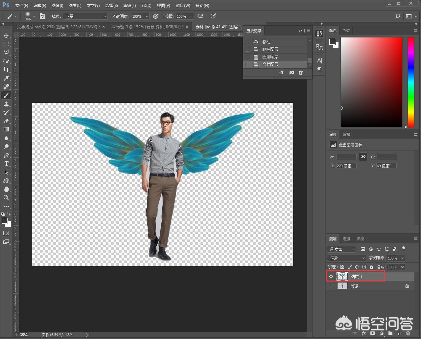This screenshot has height=339, width=421.
Task: Select the Zoom tool
Action: (6, 198)
